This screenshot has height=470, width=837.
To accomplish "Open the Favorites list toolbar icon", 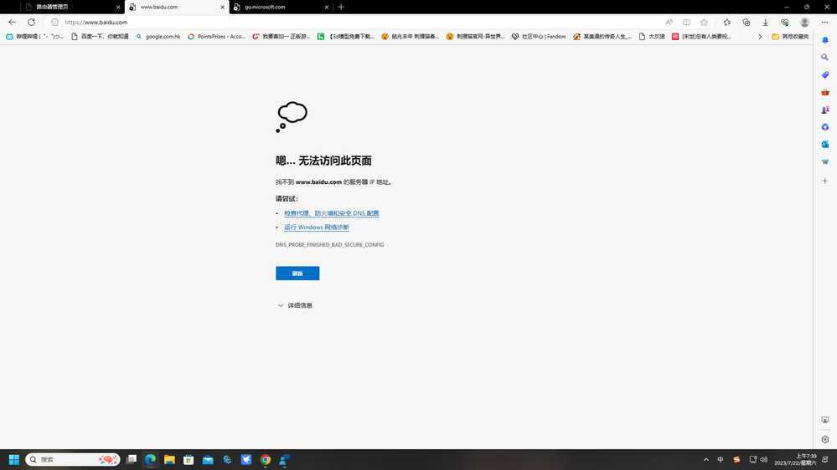I will (x=727, y=23).
